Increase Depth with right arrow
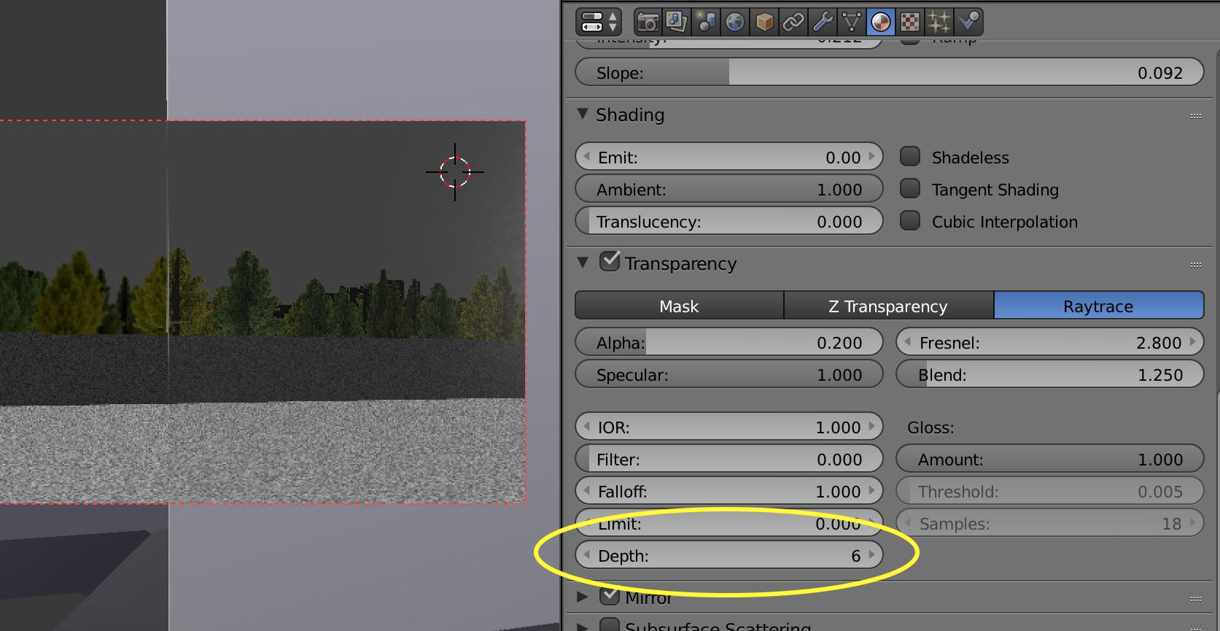Screen dimensions: 1220x631 click(x=872, y=555)
